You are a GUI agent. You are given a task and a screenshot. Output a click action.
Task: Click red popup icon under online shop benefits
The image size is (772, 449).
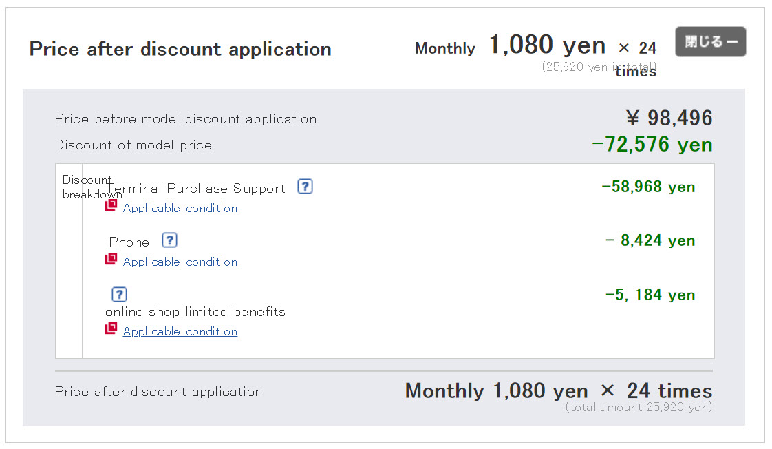click(x=111, y=329)
